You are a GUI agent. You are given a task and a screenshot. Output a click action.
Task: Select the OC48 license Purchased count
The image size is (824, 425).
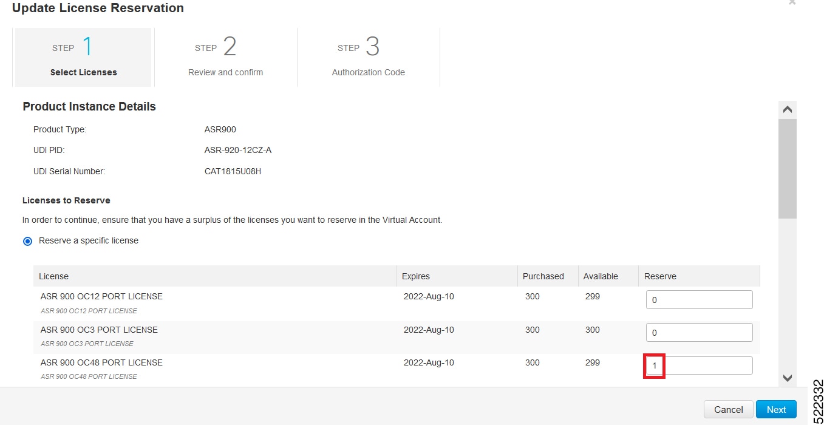click(533, 362)
